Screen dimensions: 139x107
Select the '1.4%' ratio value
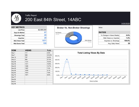[128, 38]
